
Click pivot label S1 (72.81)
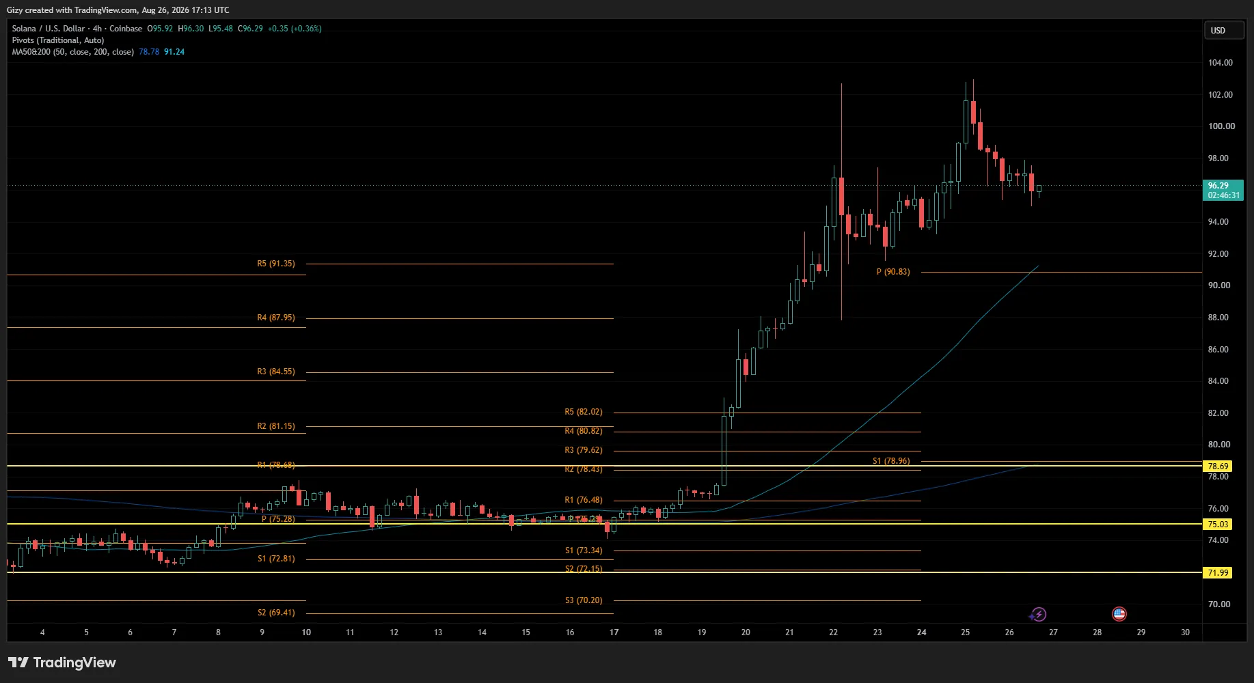point(276,559)
